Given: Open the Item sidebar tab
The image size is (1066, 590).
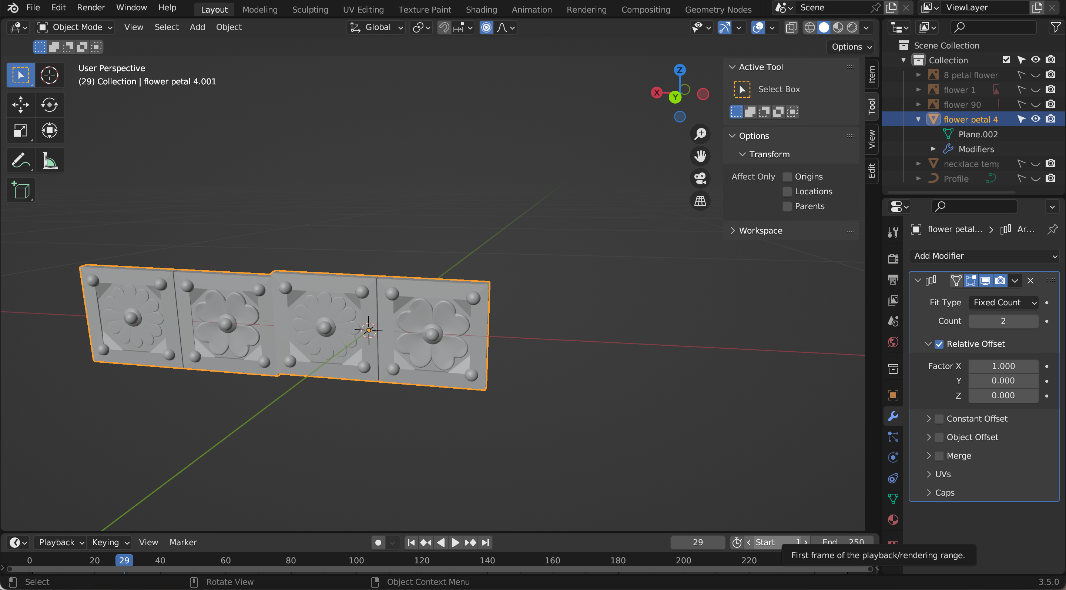Looking at the screenshot, I should click(x=872, y=74).
